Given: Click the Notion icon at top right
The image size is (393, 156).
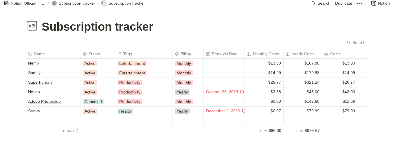Looking at the screenshot, I should click(x=374, y=3).
